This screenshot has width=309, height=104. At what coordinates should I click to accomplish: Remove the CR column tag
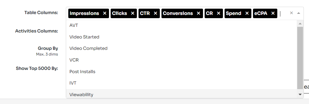(x=219, y=13)
